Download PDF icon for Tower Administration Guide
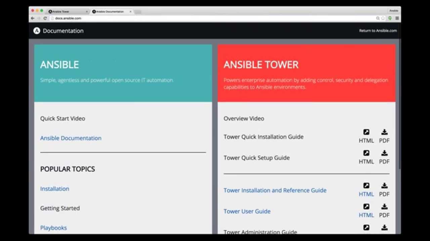This screenshot has height=241, width=430. coord(384,228)
